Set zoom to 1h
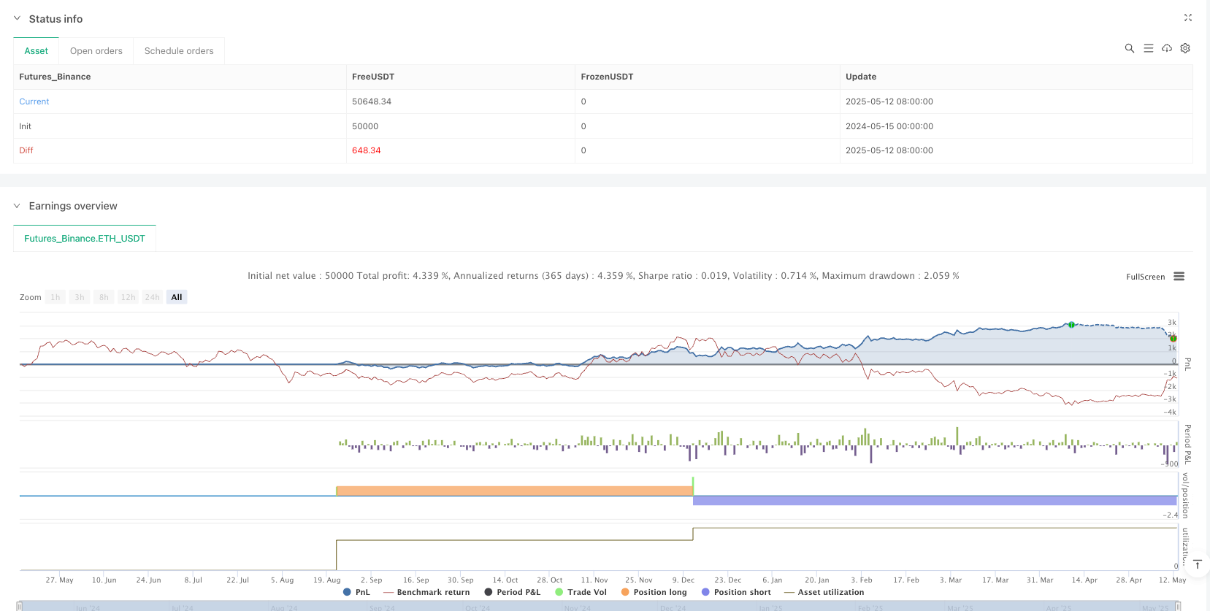 [x=55, y=297]
